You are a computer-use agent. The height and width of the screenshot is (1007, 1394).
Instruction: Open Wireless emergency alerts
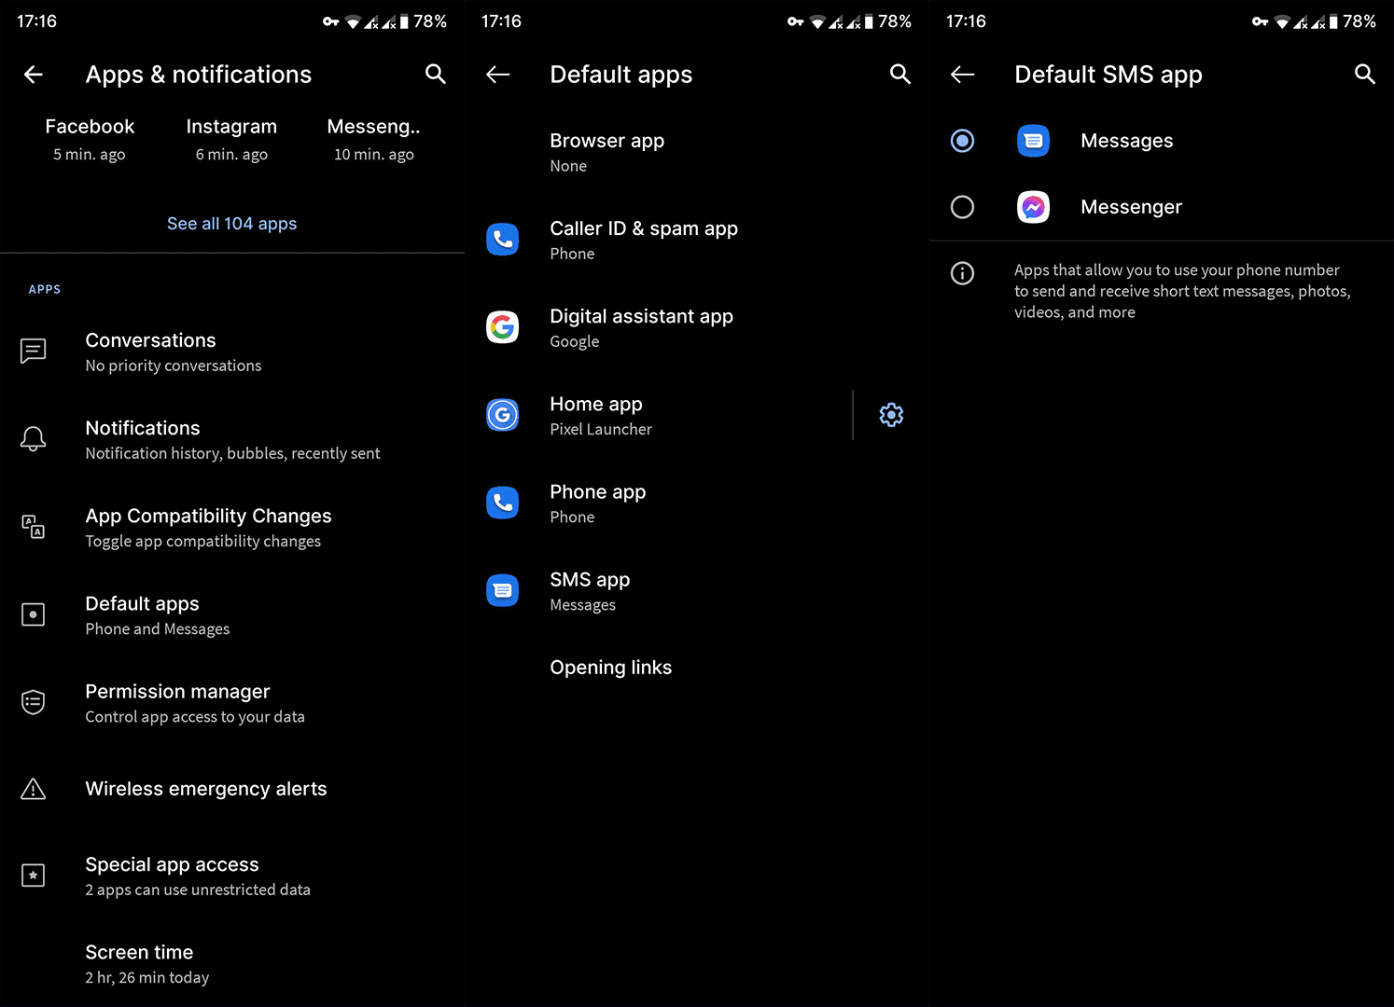pyautogui.click(x=232, y=789)
